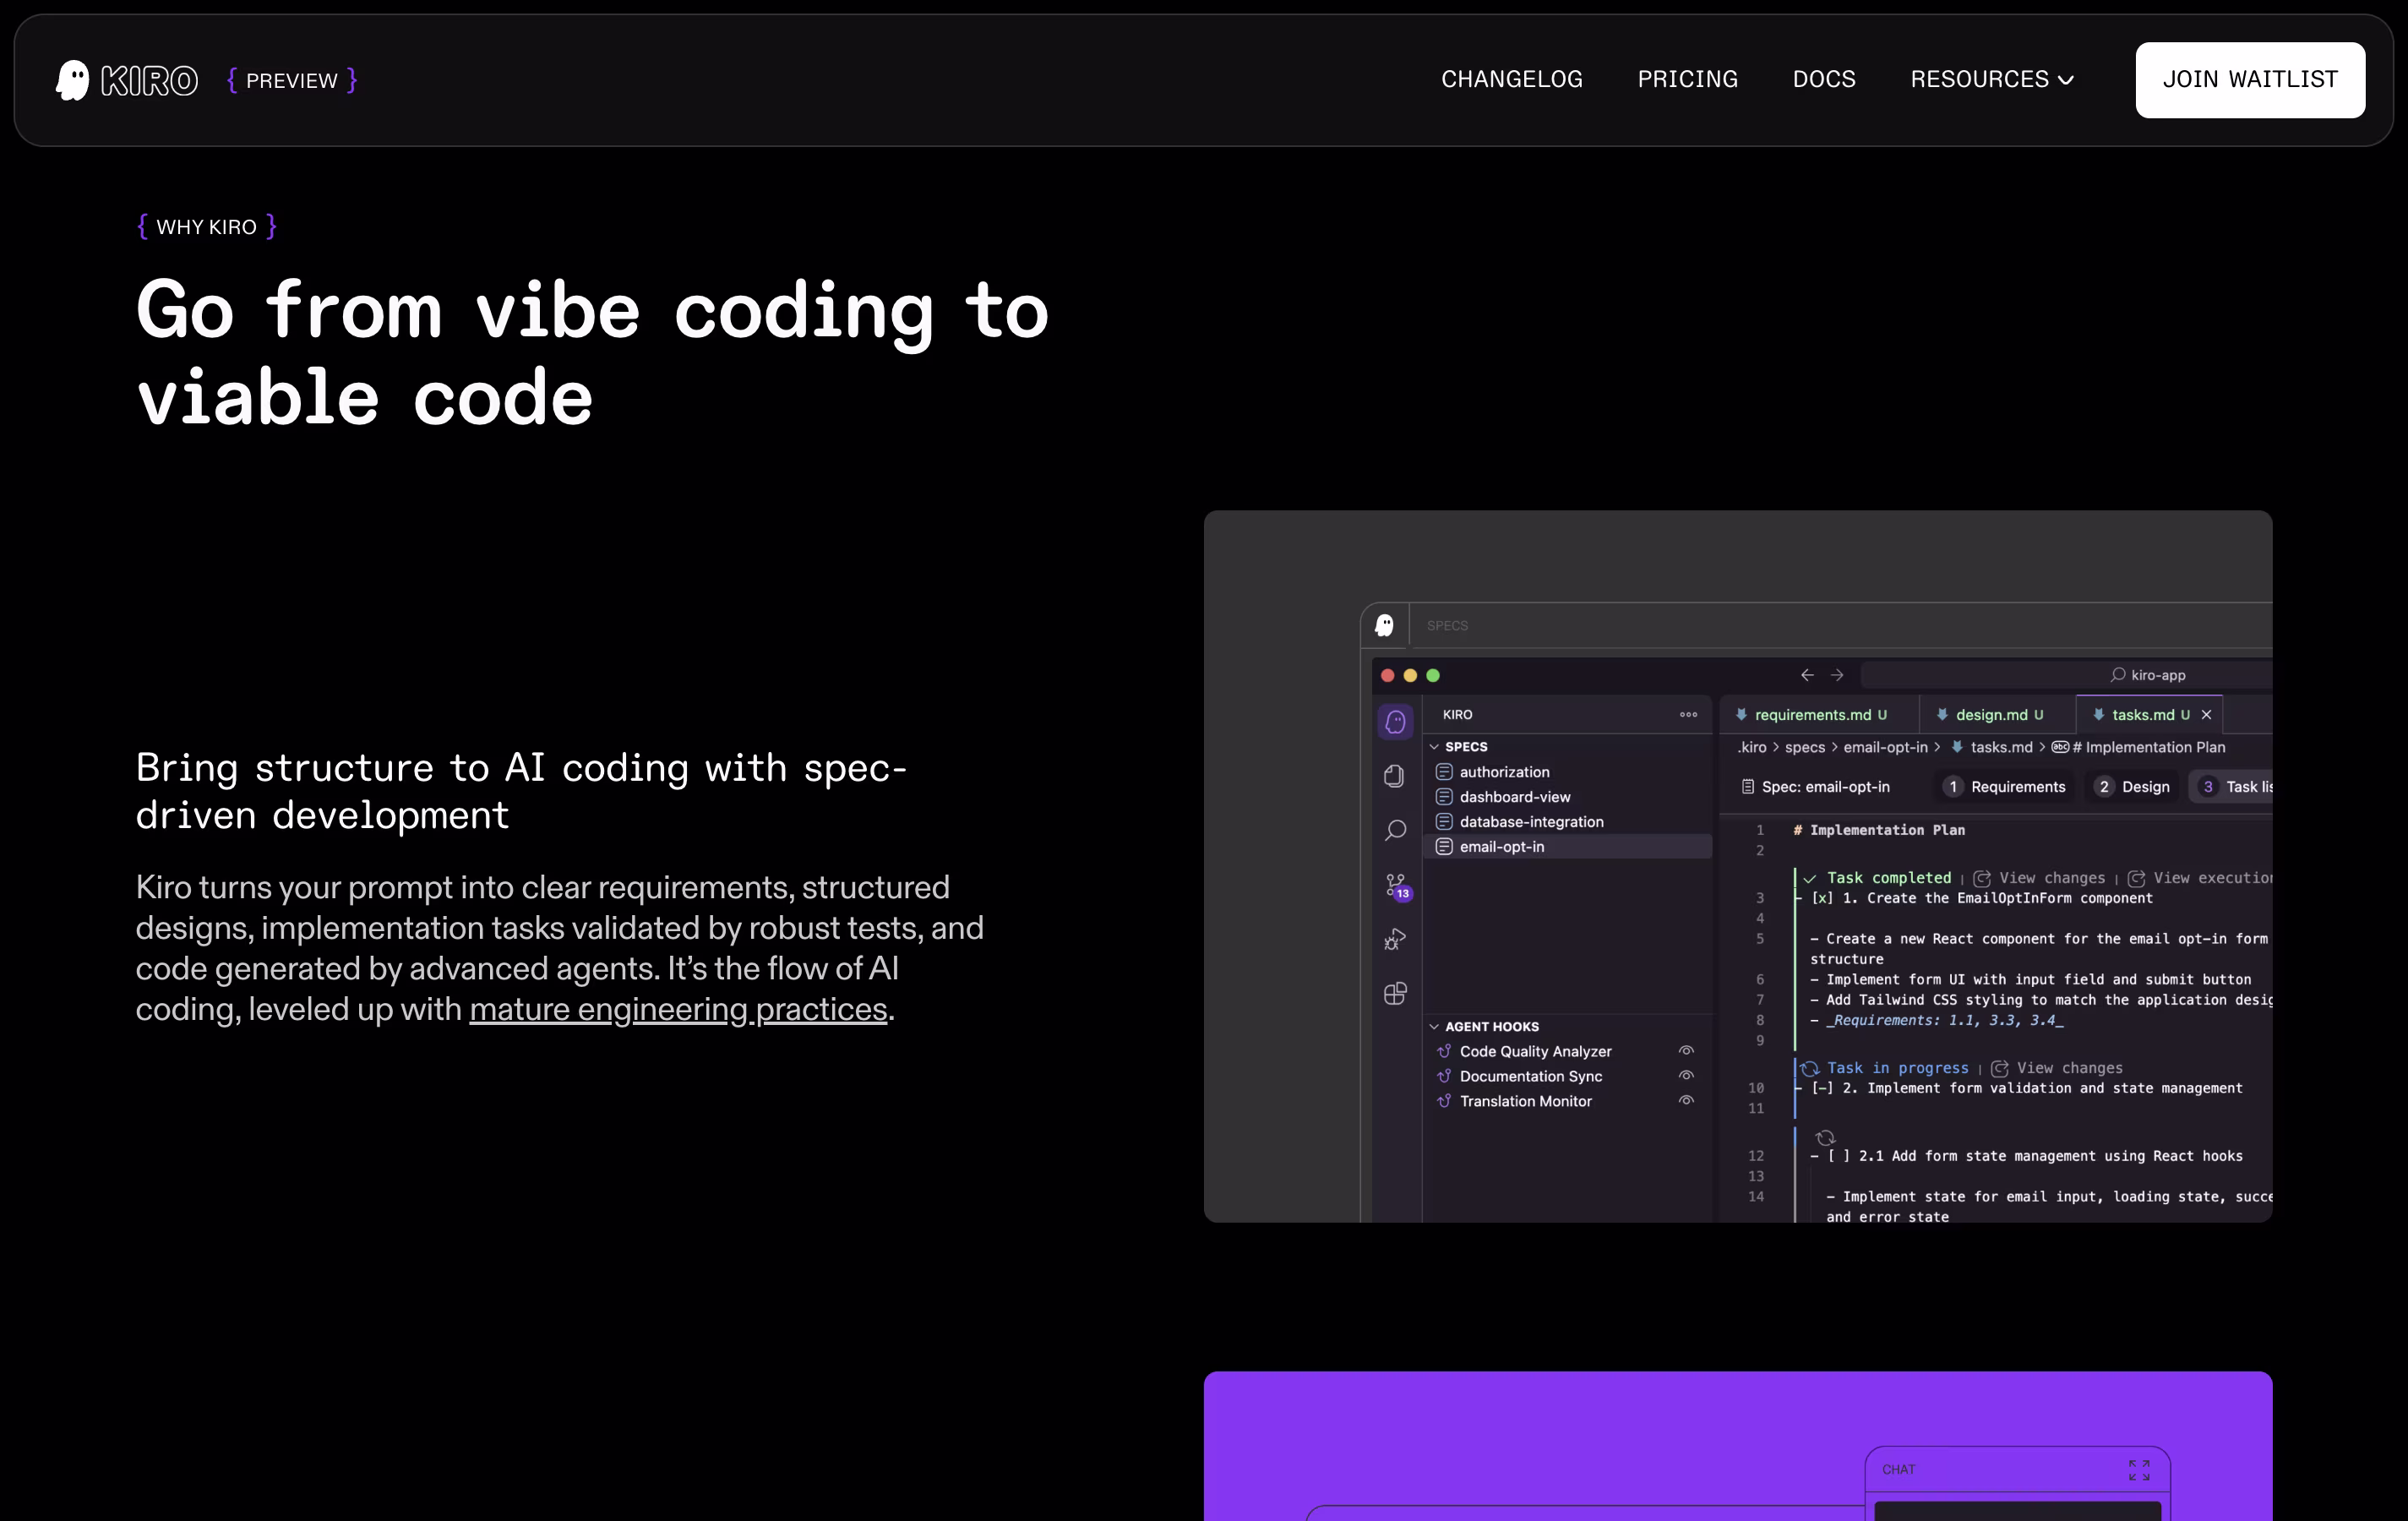
Task: Open step 2 Design
Action: [x=2133, y=787]
